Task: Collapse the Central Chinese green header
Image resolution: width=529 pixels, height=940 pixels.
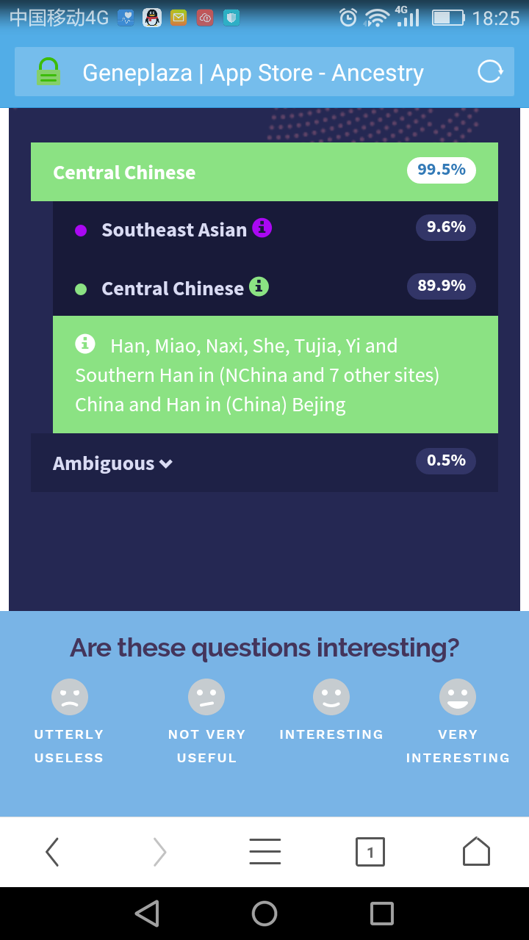Action: click(264, 172)
